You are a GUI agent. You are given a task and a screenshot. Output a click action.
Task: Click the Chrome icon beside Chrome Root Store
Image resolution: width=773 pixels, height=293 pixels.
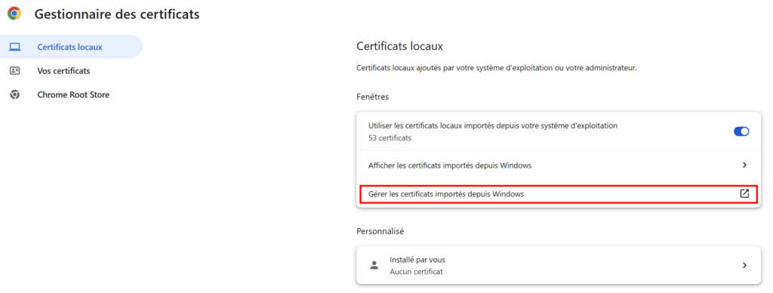click(15, 94)
